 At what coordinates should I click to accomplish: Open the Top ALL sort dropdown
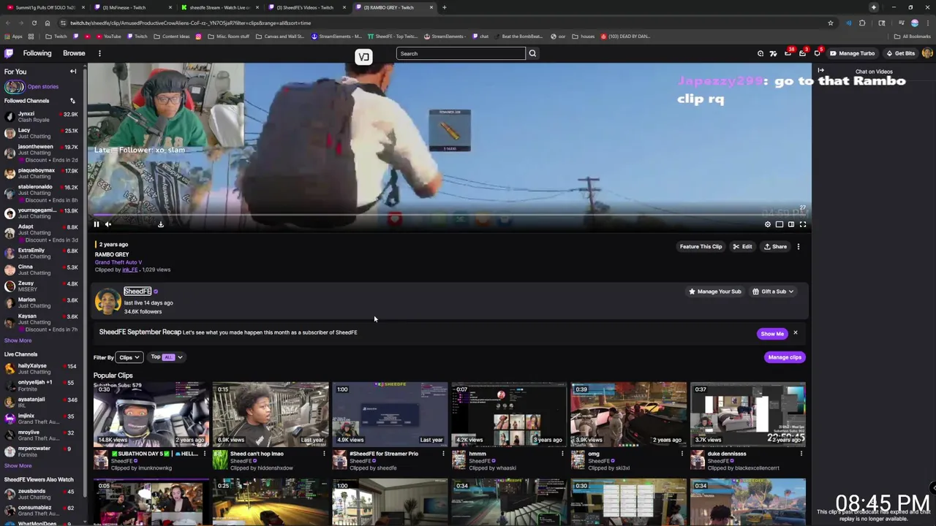[x=166, y=357]
